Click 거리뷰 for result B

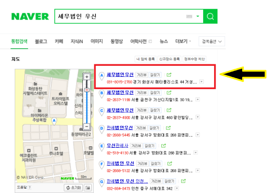click(142, 93)
